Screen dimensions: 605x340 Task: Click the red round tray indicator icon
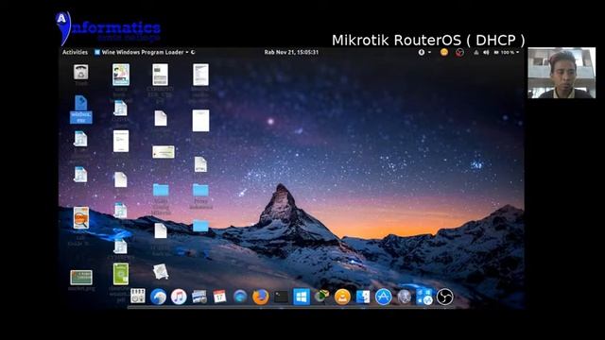pos(459,53)
